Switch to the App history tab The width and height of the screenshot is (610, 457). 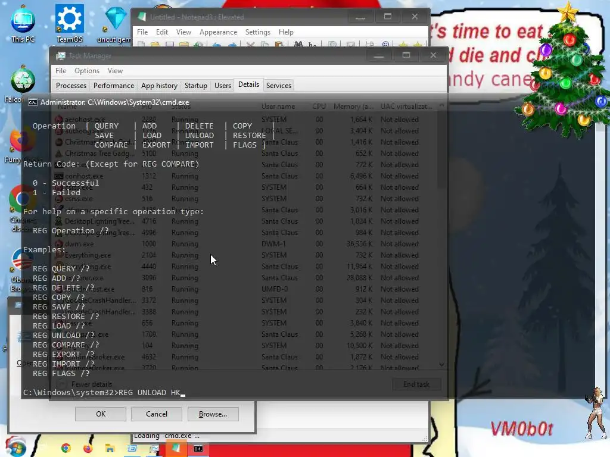[x=159, y=86]
